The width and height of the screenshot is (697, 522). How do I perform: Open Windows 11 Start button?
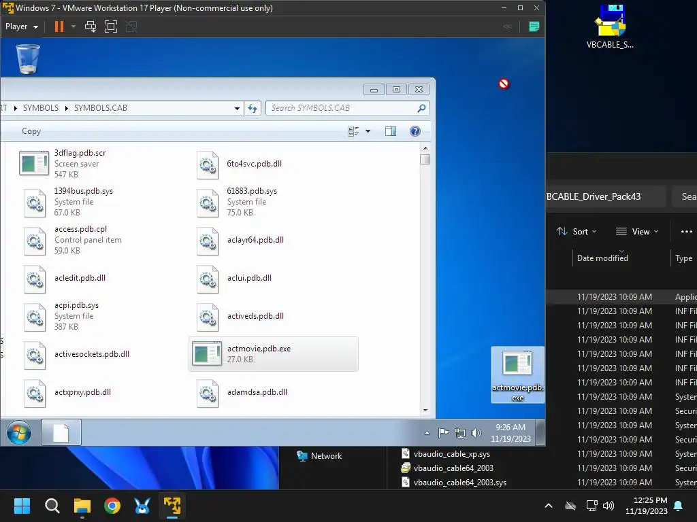[x=22, y=506]
